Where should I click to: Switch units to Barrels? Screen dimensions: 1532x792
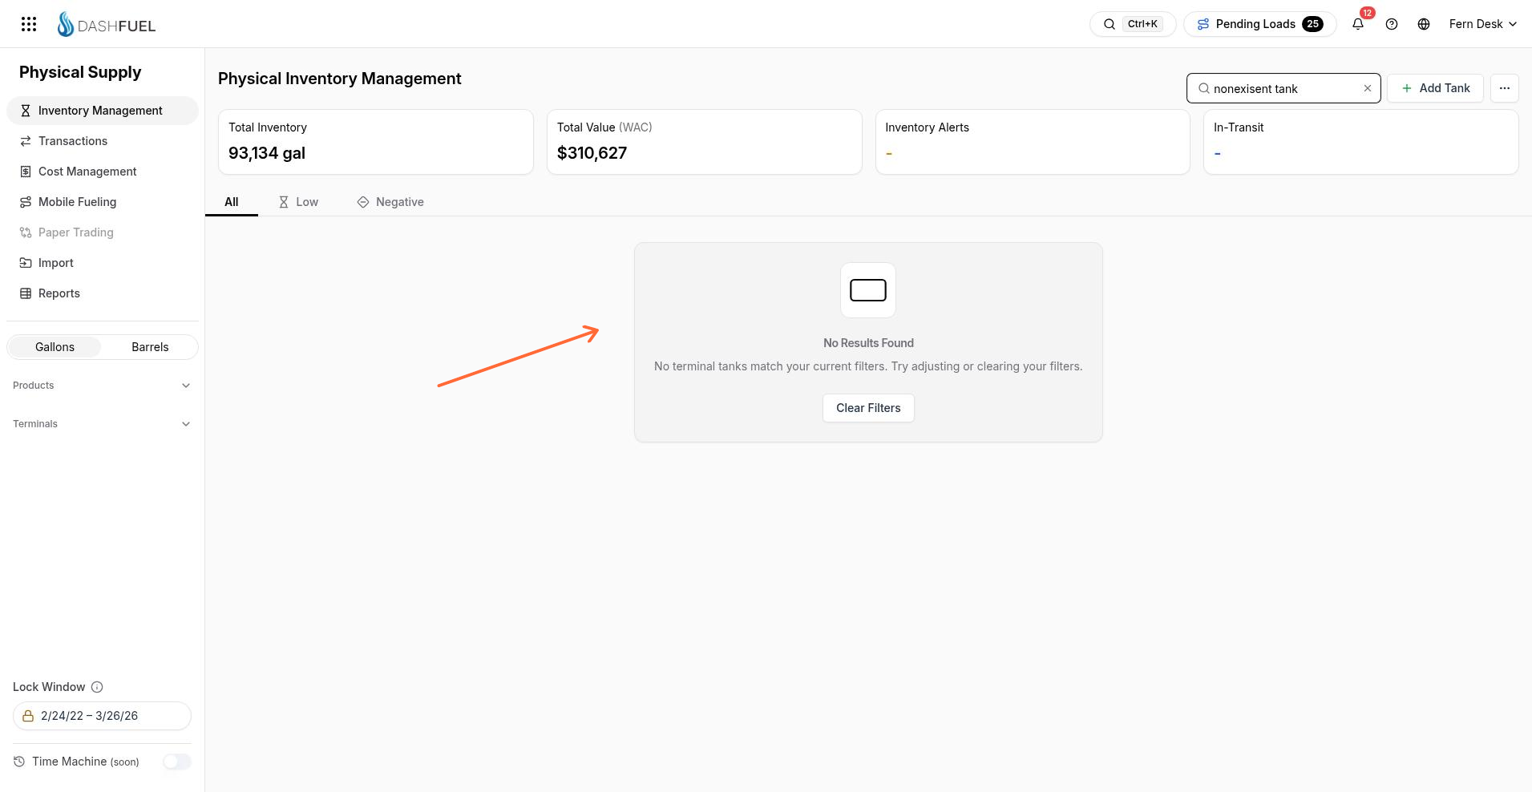coord(150,347)
